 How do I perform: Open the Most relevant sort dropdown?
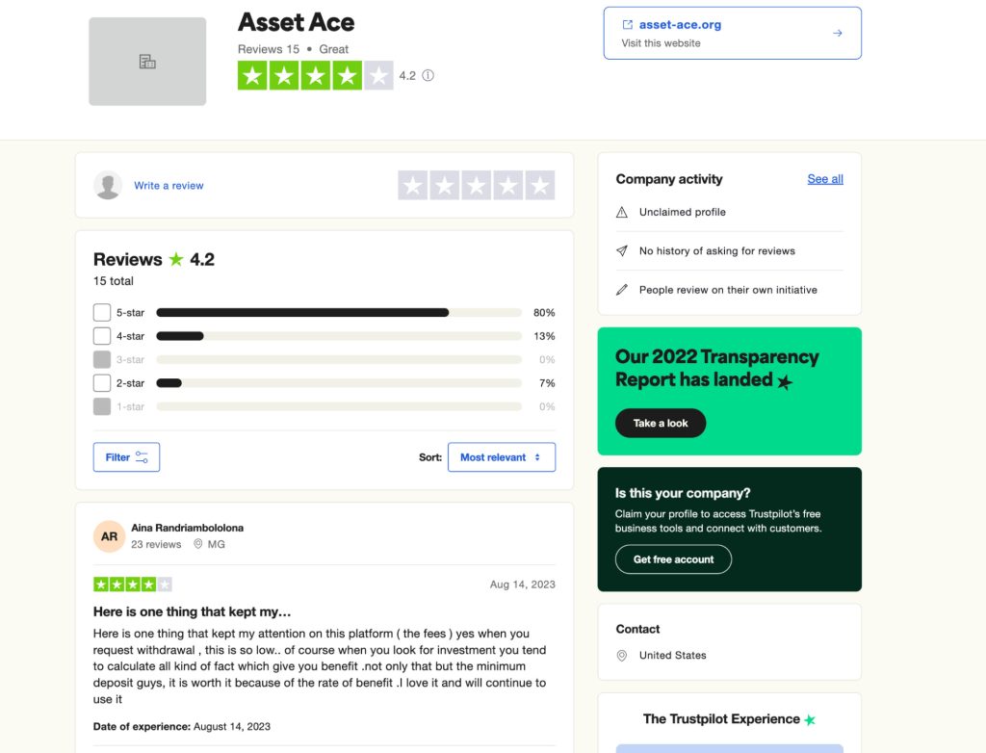point(501,457)
